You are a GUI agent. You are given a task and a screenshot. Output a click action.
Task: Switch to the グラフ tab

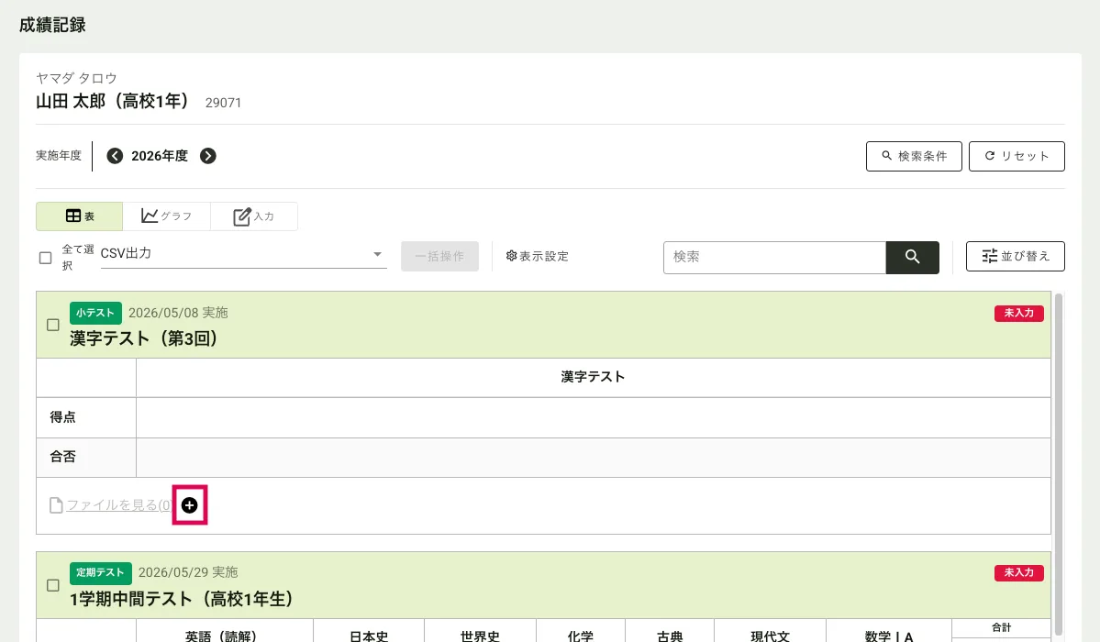(166, 216)
